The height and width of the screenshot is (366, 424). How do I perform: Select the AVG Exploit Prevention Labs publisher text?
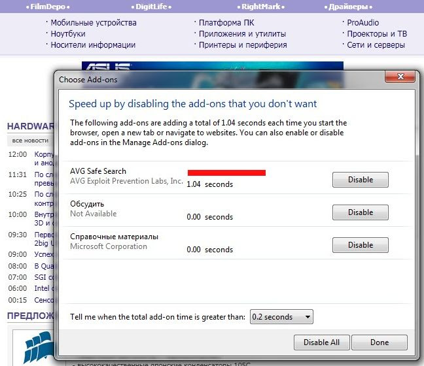coord(126,181)
